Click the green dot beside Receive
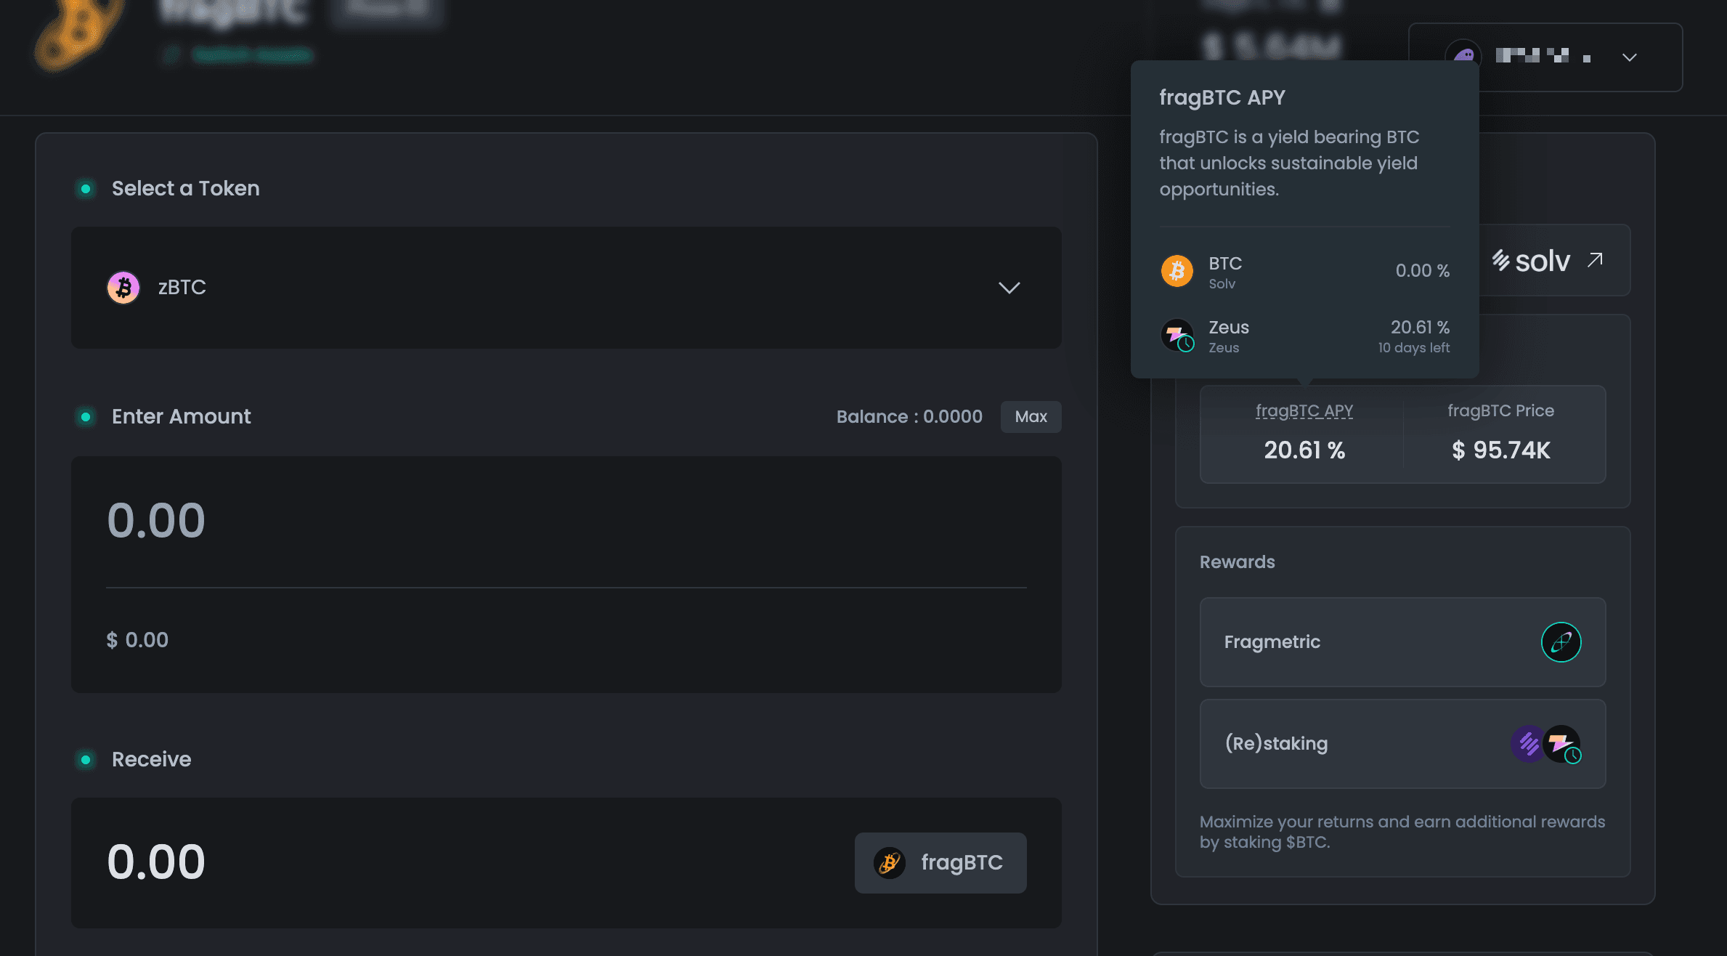 (x=86, y=760)
